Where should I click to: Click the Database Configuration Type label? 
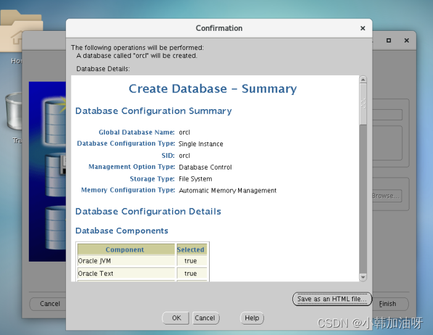126,143
